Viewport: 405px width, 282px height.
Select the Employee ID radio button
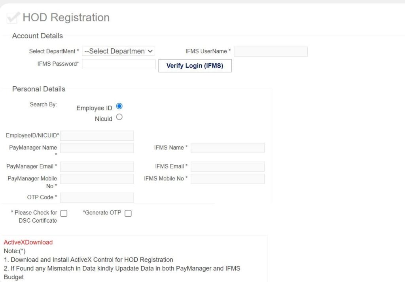pyautogui.click(x=119, y=106)
